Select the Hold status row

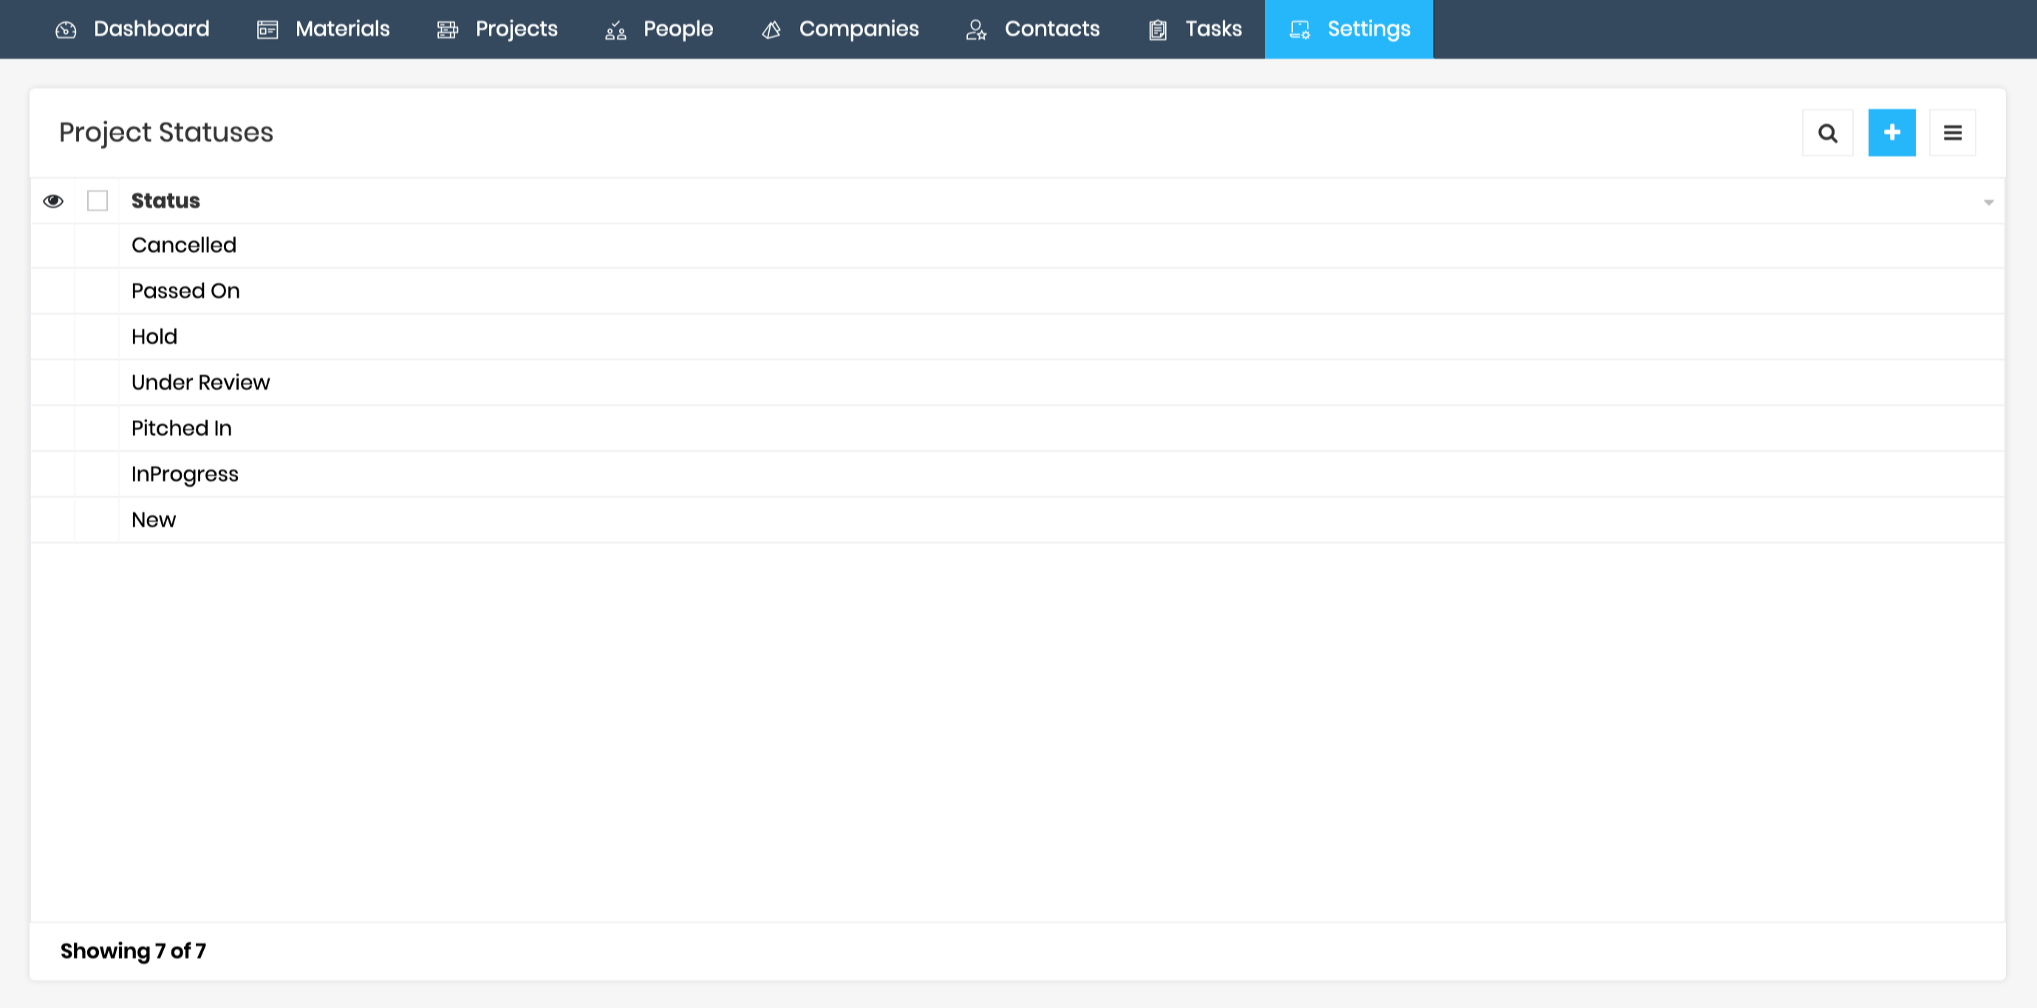click(x=1017, y=337)
